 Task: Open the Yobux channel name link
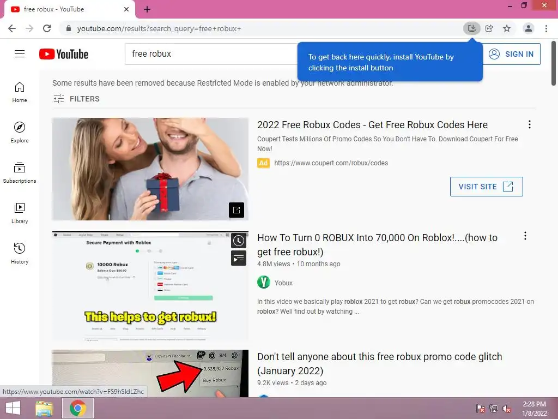click(283, 283)
